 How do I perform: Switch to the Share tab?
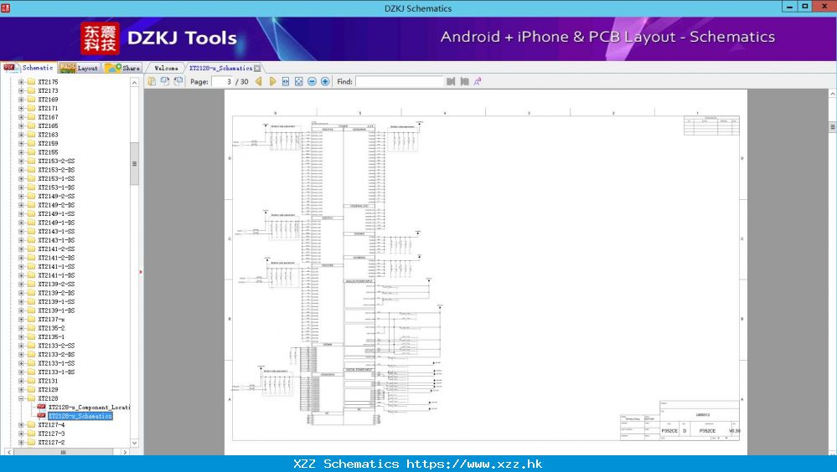click(x=122, y=68)
